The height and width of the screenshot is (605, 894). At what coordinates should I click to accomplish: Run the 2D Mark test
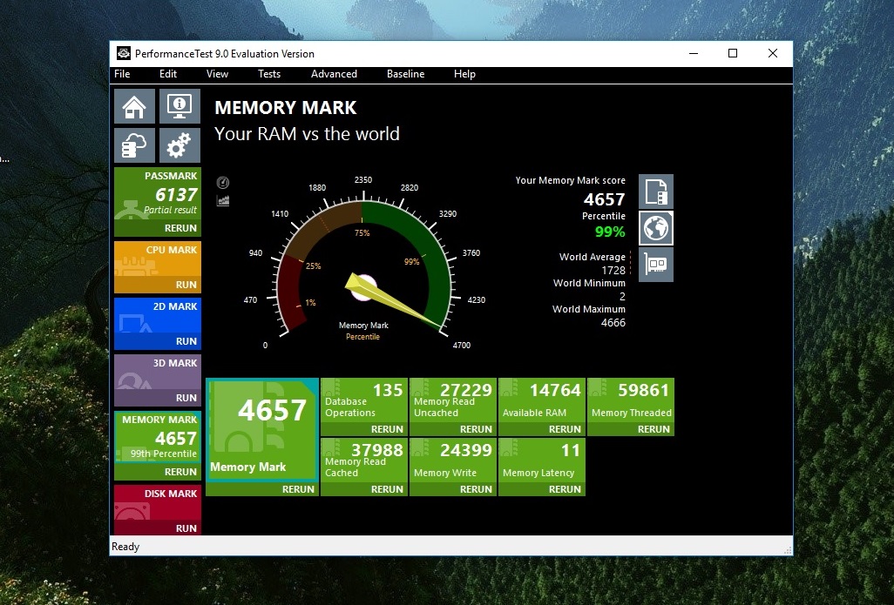pyautogui.click(x=186, y=341)
